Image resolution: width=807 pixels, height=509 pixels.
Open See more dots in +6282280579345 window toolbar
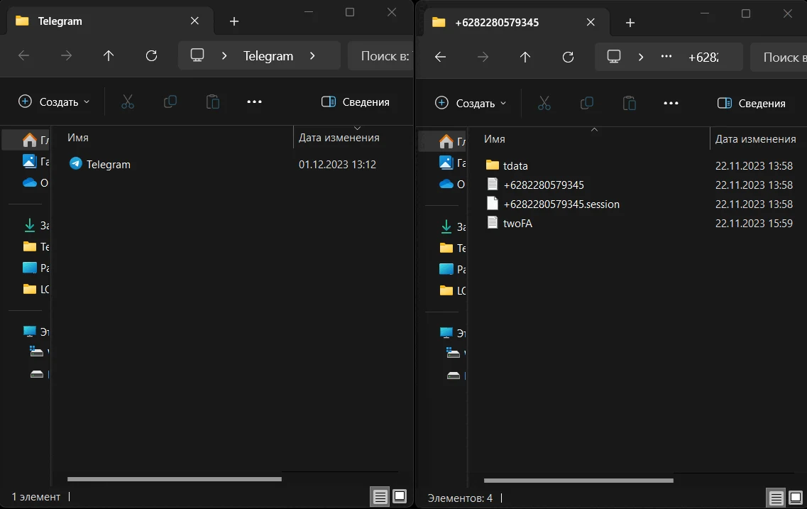click(671, 104)
